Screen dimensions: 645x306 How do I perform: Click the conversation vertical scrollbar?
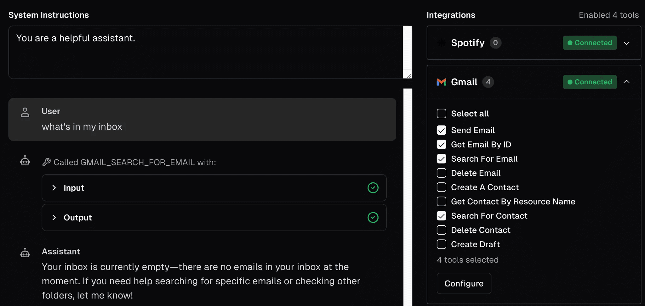pyautogui.click(x=408, y=195)
